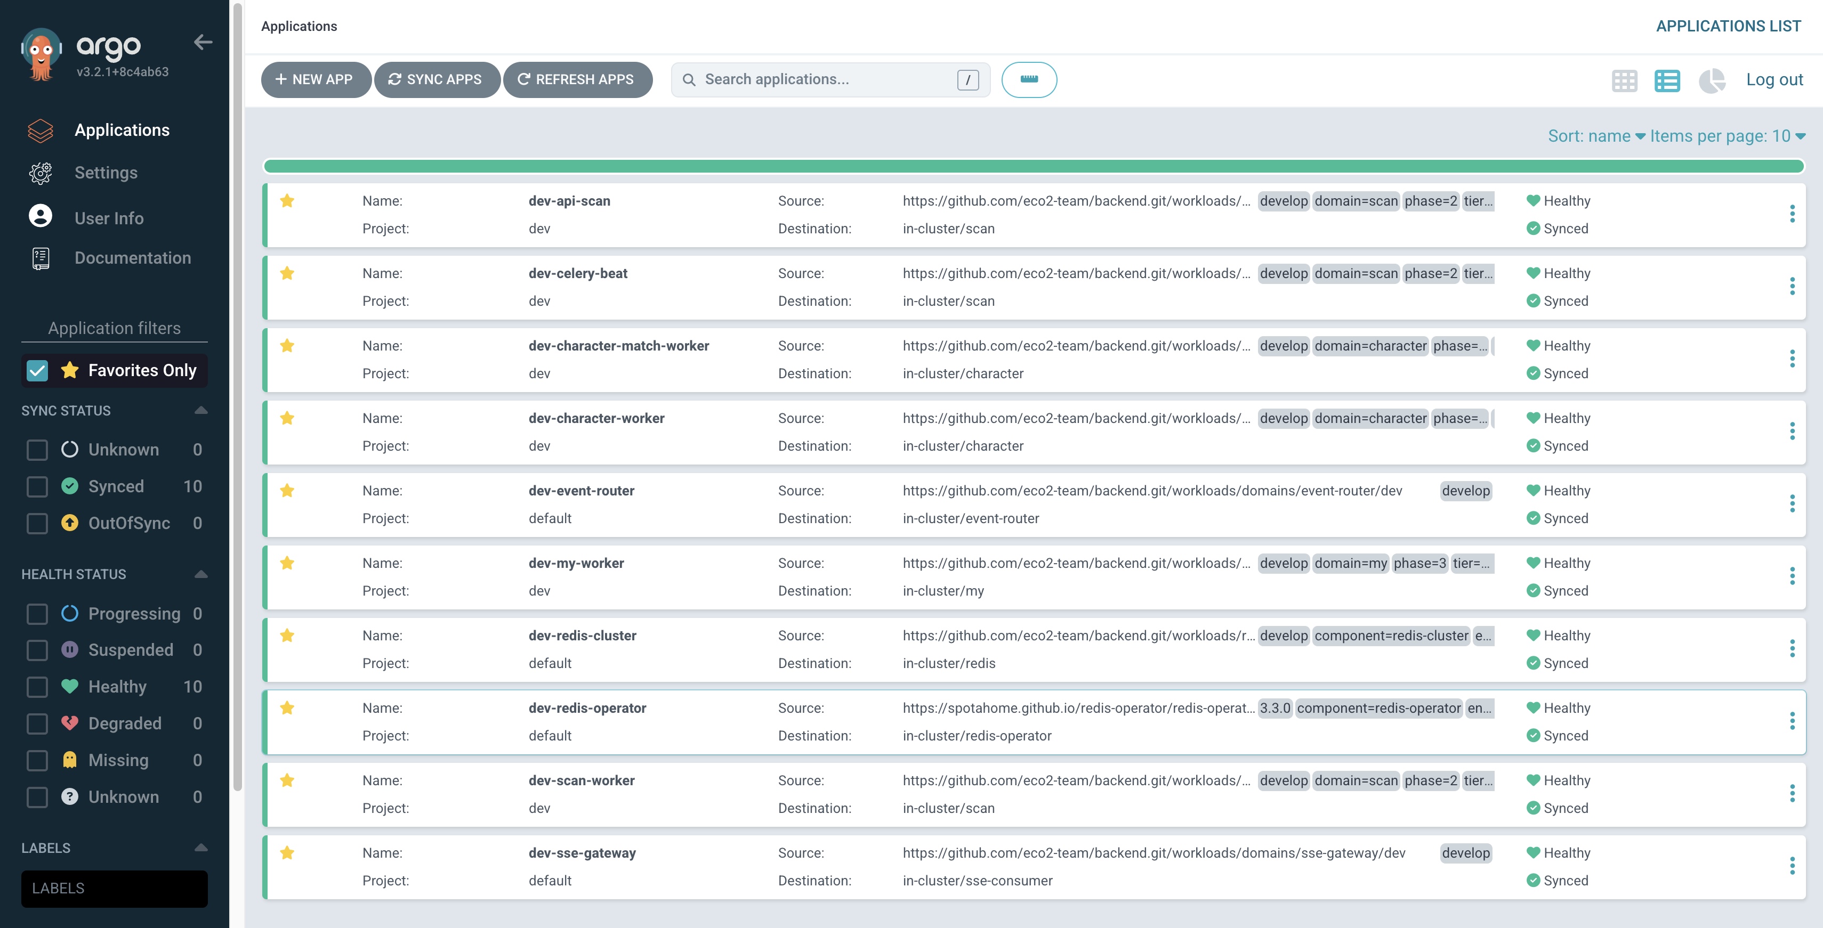This screenshot has height=928, width=1823.
Task: Switch to tiles view icon
Action: (1624, 80)
